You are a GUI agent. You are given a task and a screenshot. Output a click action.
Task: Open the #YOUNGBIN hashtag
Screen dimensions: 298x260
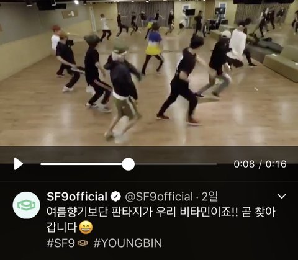click(x=128, y=243)
